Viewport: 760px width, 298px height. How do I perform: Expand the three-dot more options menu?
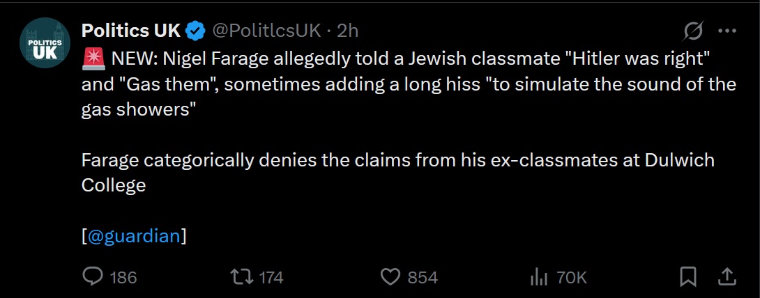(x=727, y=31)
